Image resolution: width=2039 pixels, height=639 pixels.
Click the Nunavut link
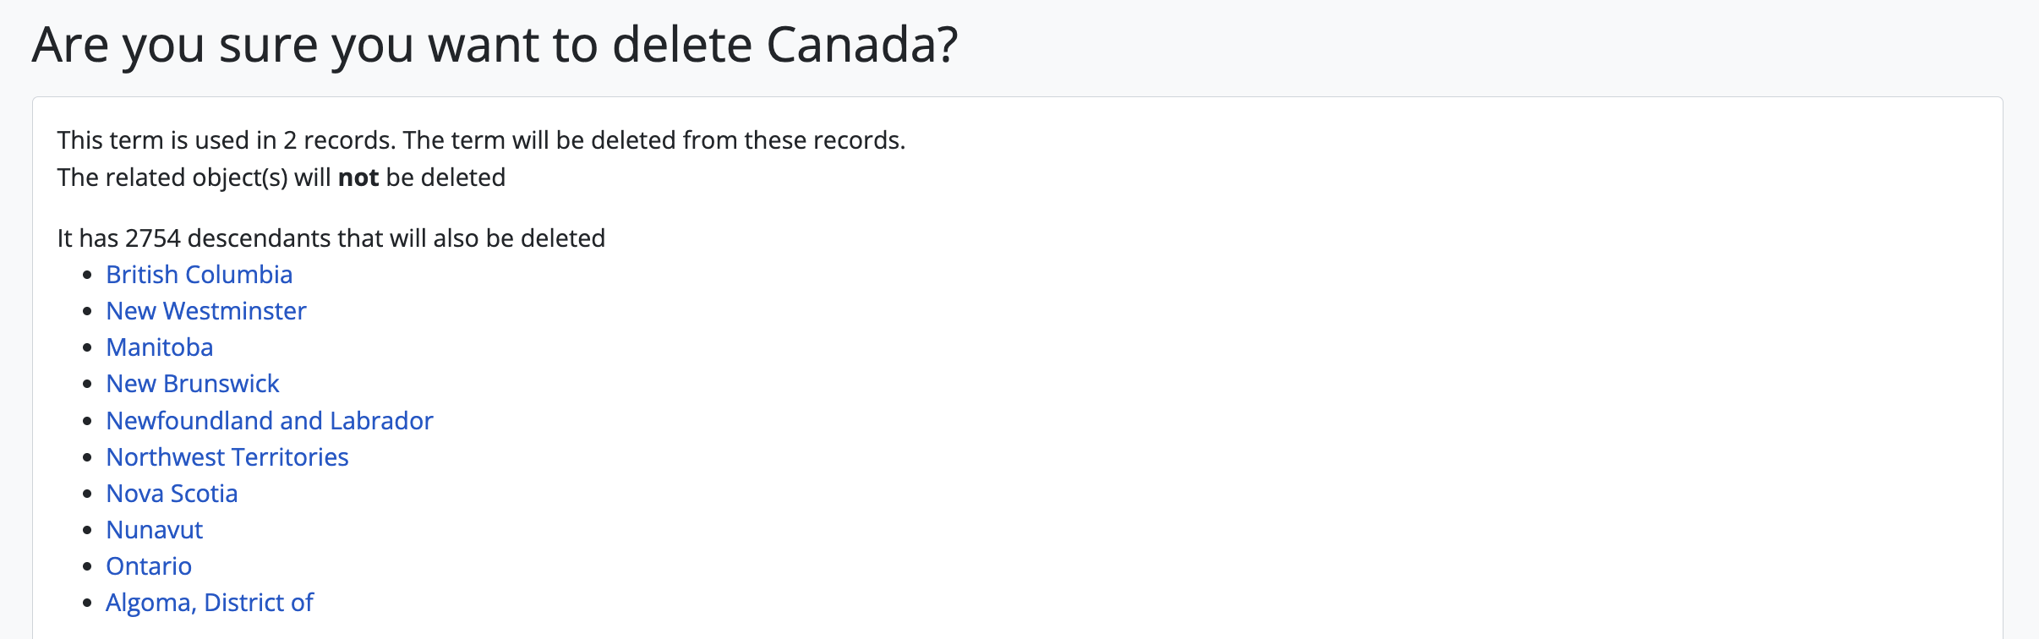pyautogui.click(x=154, y=530)
